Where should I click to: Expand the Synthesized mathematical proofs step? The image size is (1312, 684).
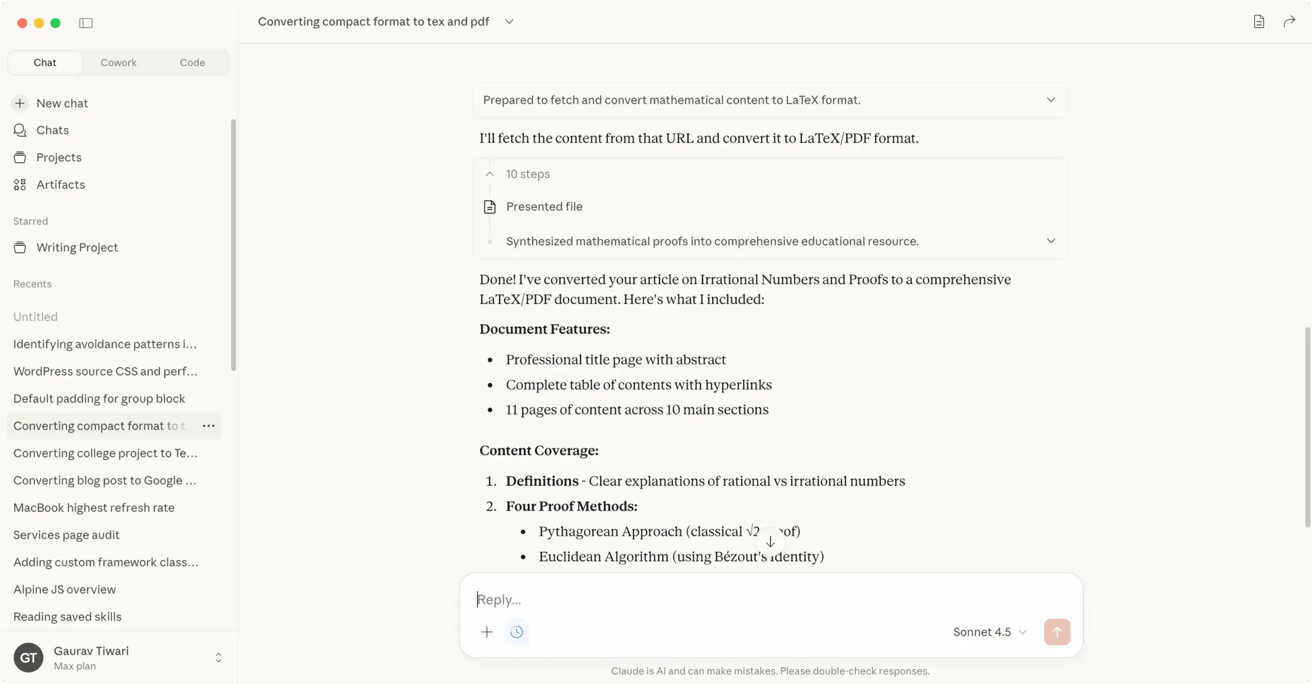[1051, 241]
